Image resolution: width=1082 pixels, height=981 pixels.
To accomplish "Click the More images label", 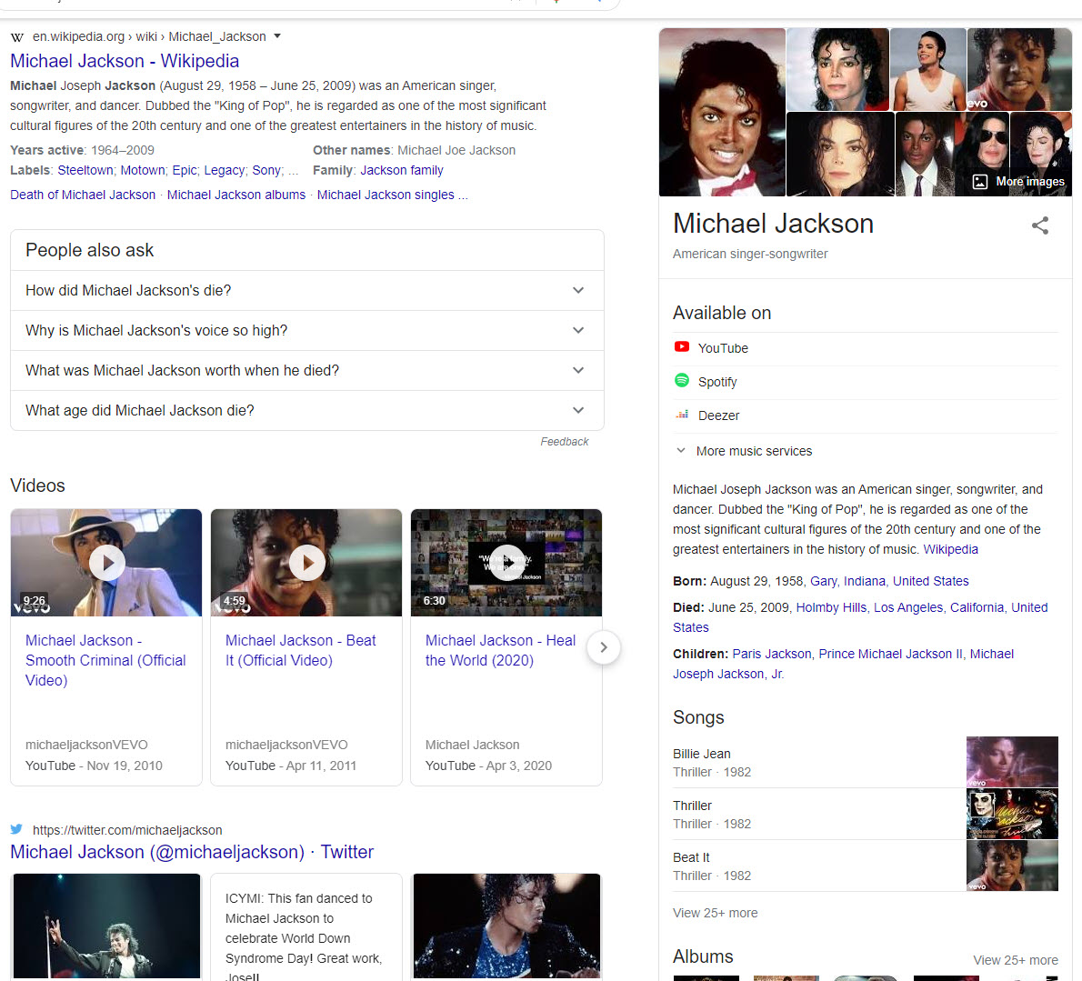I will (1029, 182).
